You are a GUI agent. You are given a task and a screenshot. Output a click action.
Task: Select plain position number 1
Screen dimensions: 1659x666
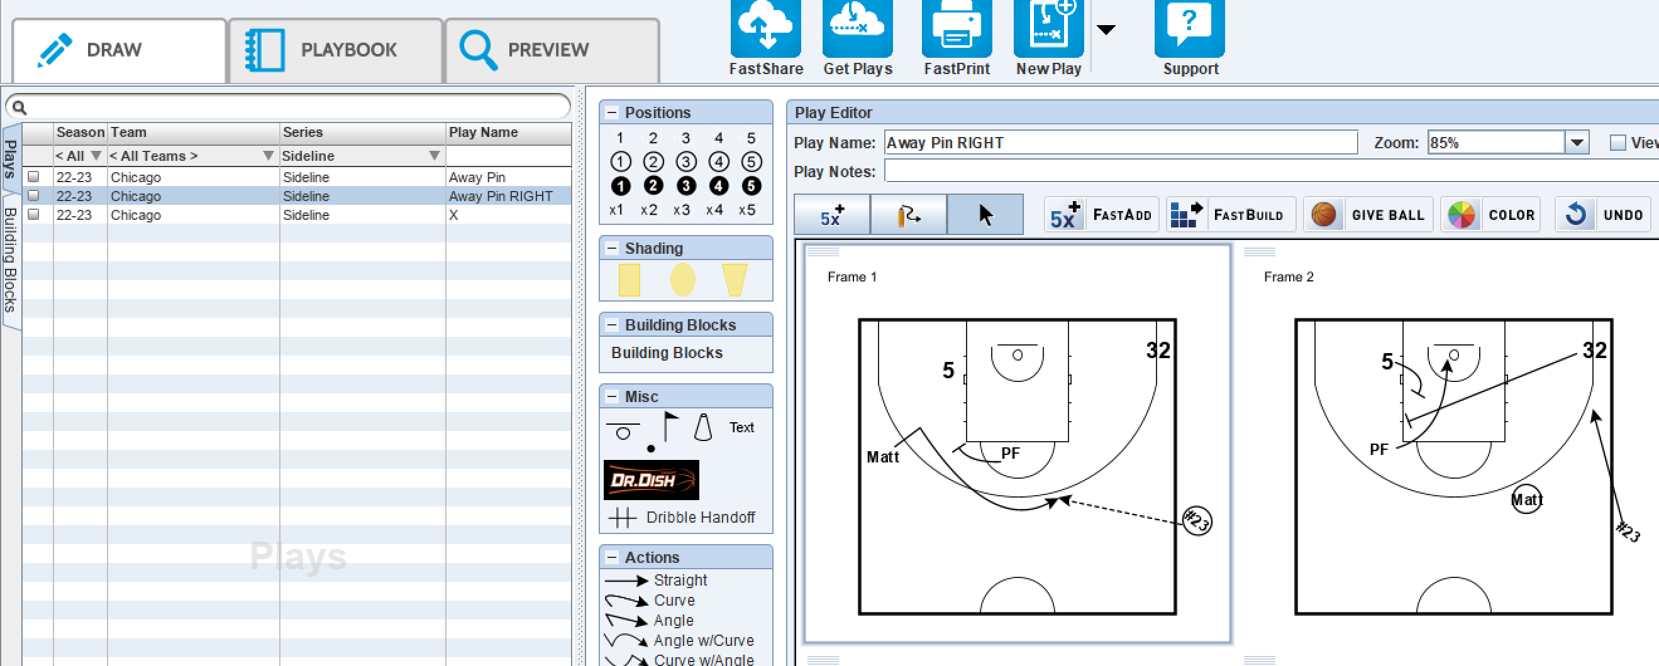[x=619, y=138]
